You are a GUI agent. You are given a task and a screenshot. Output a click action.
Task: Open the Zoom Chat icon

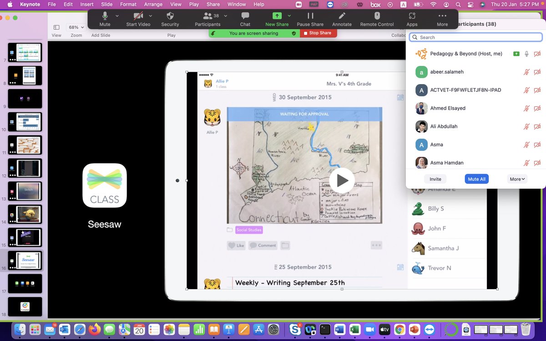245,15
